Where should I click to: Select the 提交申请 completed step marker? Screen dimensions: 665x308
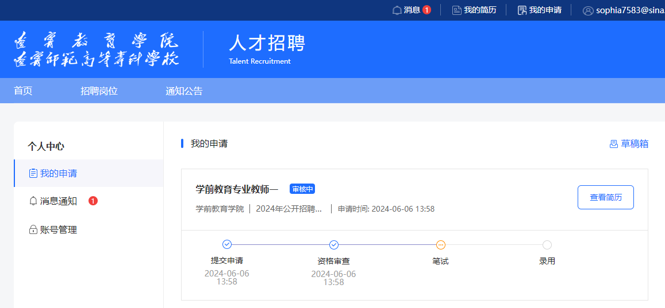(x=227, y=245)
